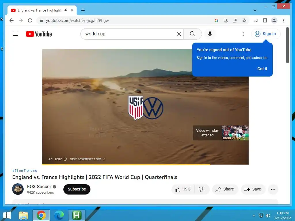
Task: Mute tab via speaker icon
Action: pos(66,10)
